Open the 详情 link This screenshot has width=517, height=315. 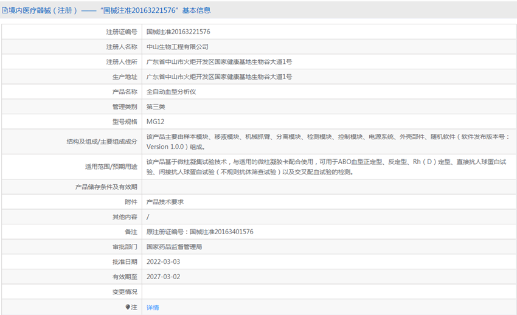153,308
